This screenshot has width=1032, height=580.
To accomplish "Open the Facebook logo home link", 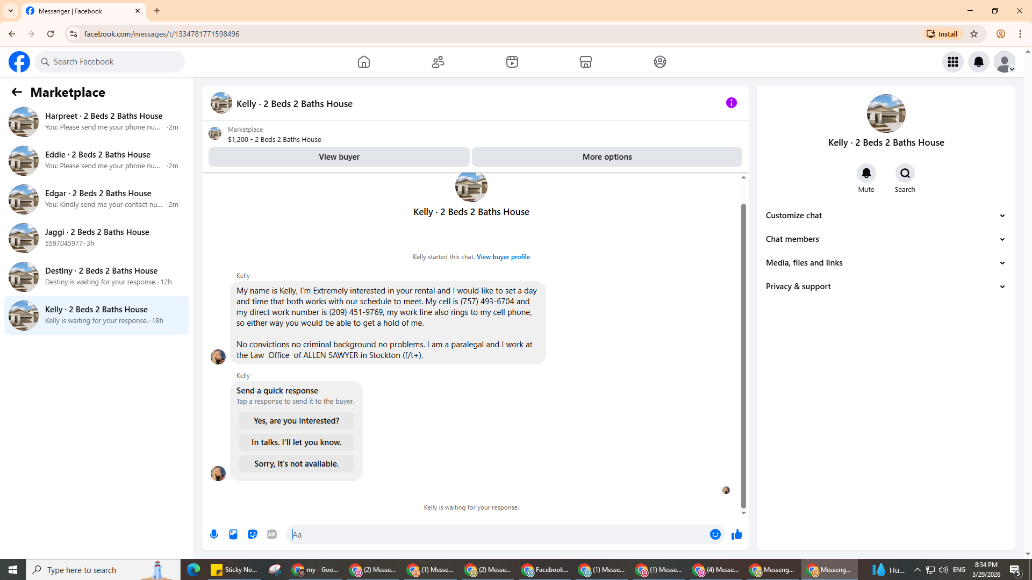I will (x=19, y=62).
